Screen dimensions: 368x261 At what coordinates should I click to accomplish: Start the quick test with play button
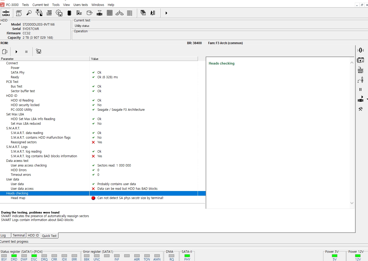pyautogui.click(x=16, y=52)
